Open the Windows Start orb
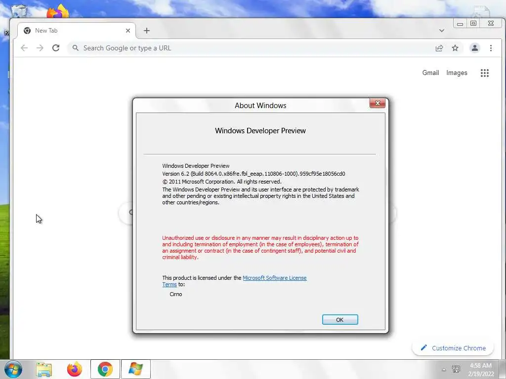 coord(13,369)
